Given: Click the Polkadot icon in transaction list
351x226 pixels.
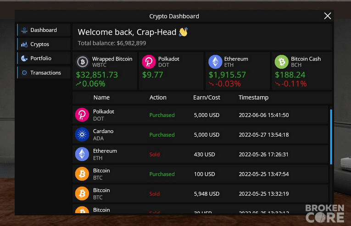Looking at the screenshot, I should tap(82, 115).
